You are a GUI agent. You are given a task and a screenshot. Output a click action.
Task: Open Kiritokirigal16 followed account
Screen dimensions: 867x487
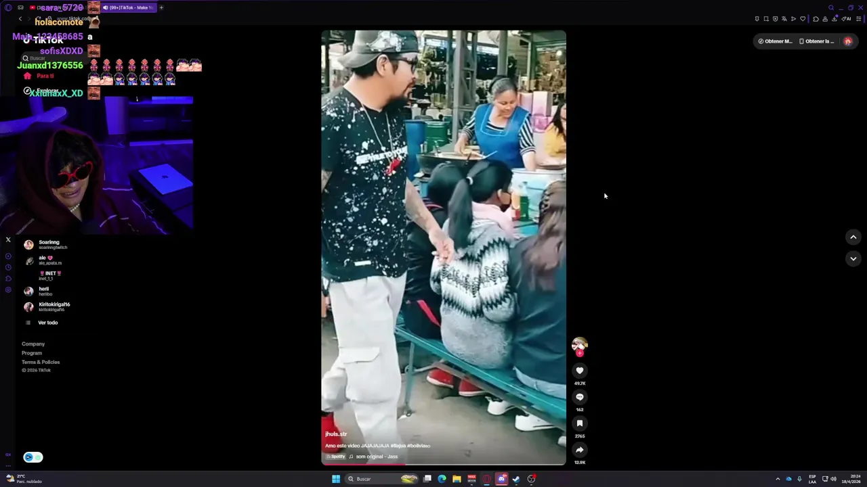pyautogui.click(x=46, y=306)
